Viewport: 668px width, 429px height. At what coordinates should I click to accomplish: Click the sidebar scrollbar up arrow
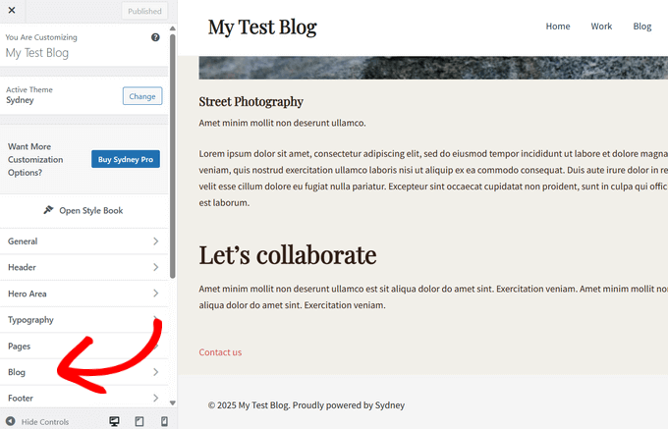173,28
